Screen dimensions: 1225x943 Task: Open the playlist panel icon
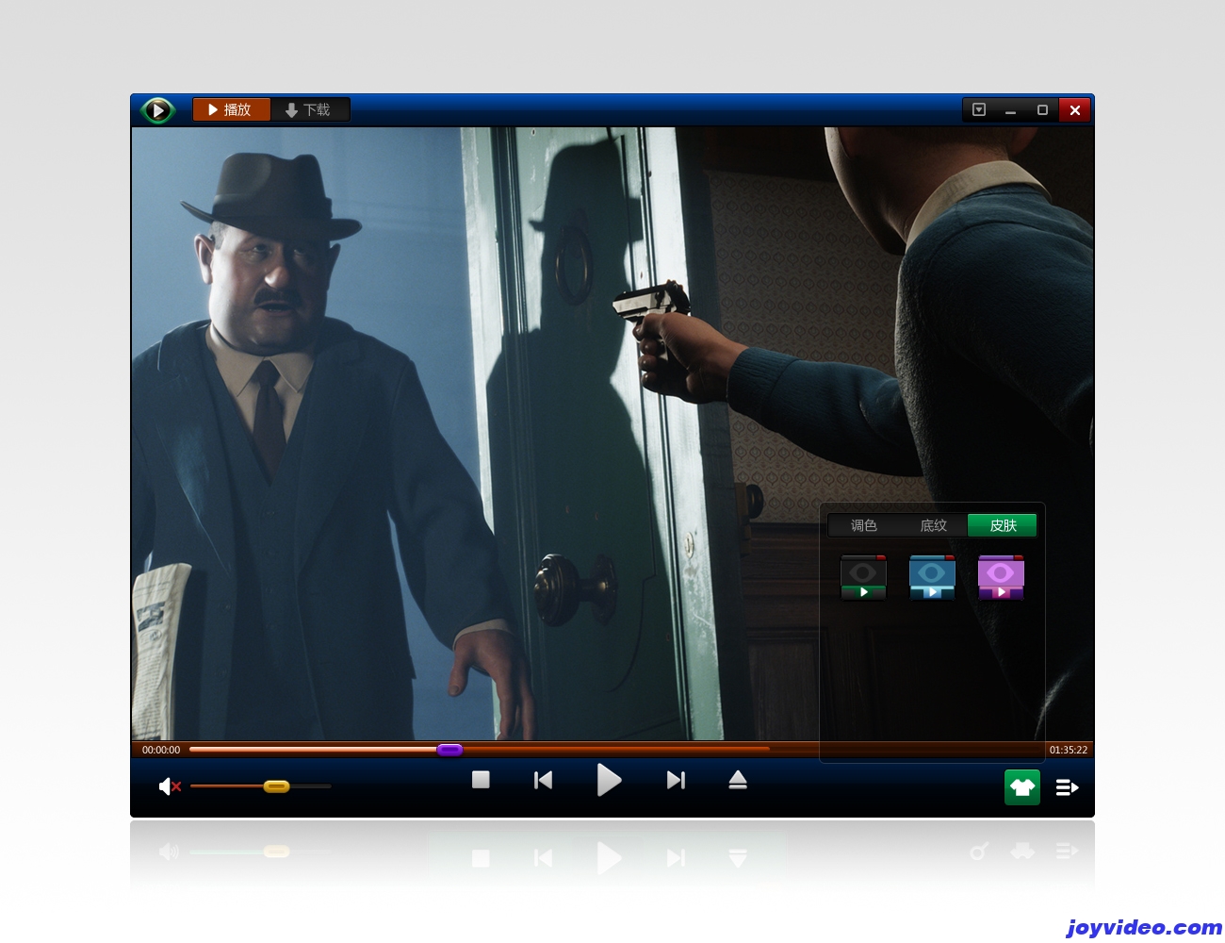(x=1067, y=787)
